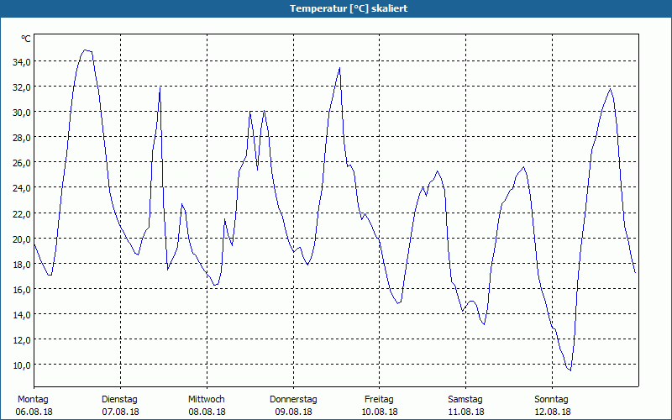The image size is (672, 420).
Task: Click the 22,0 y-axis label
Action: click(x=22, y=213)
